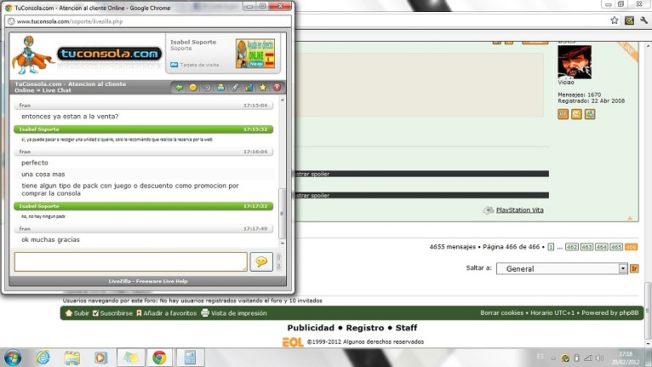Open the Publicidad footer link
The width and height of the screenshot is (652, 367).
coord(311,328)
